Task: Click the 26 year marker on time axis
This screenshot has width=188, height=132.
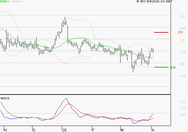Action: 64,130
